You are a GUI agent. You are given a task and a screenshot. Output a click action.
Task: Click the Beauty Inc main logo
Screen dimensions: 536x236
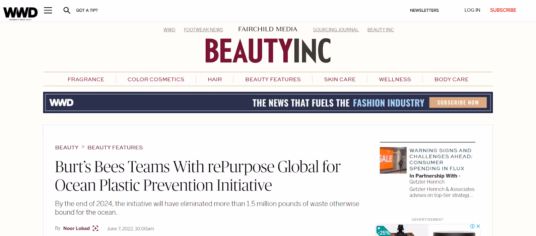268,50
